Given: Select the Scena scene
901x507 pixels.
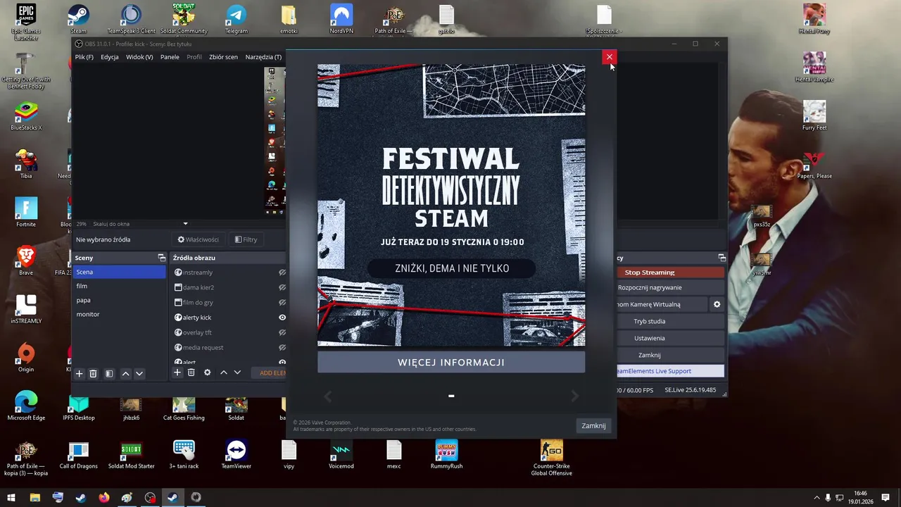Looking at the screenshot, I should pyautogui.click(x=119, y=272).
